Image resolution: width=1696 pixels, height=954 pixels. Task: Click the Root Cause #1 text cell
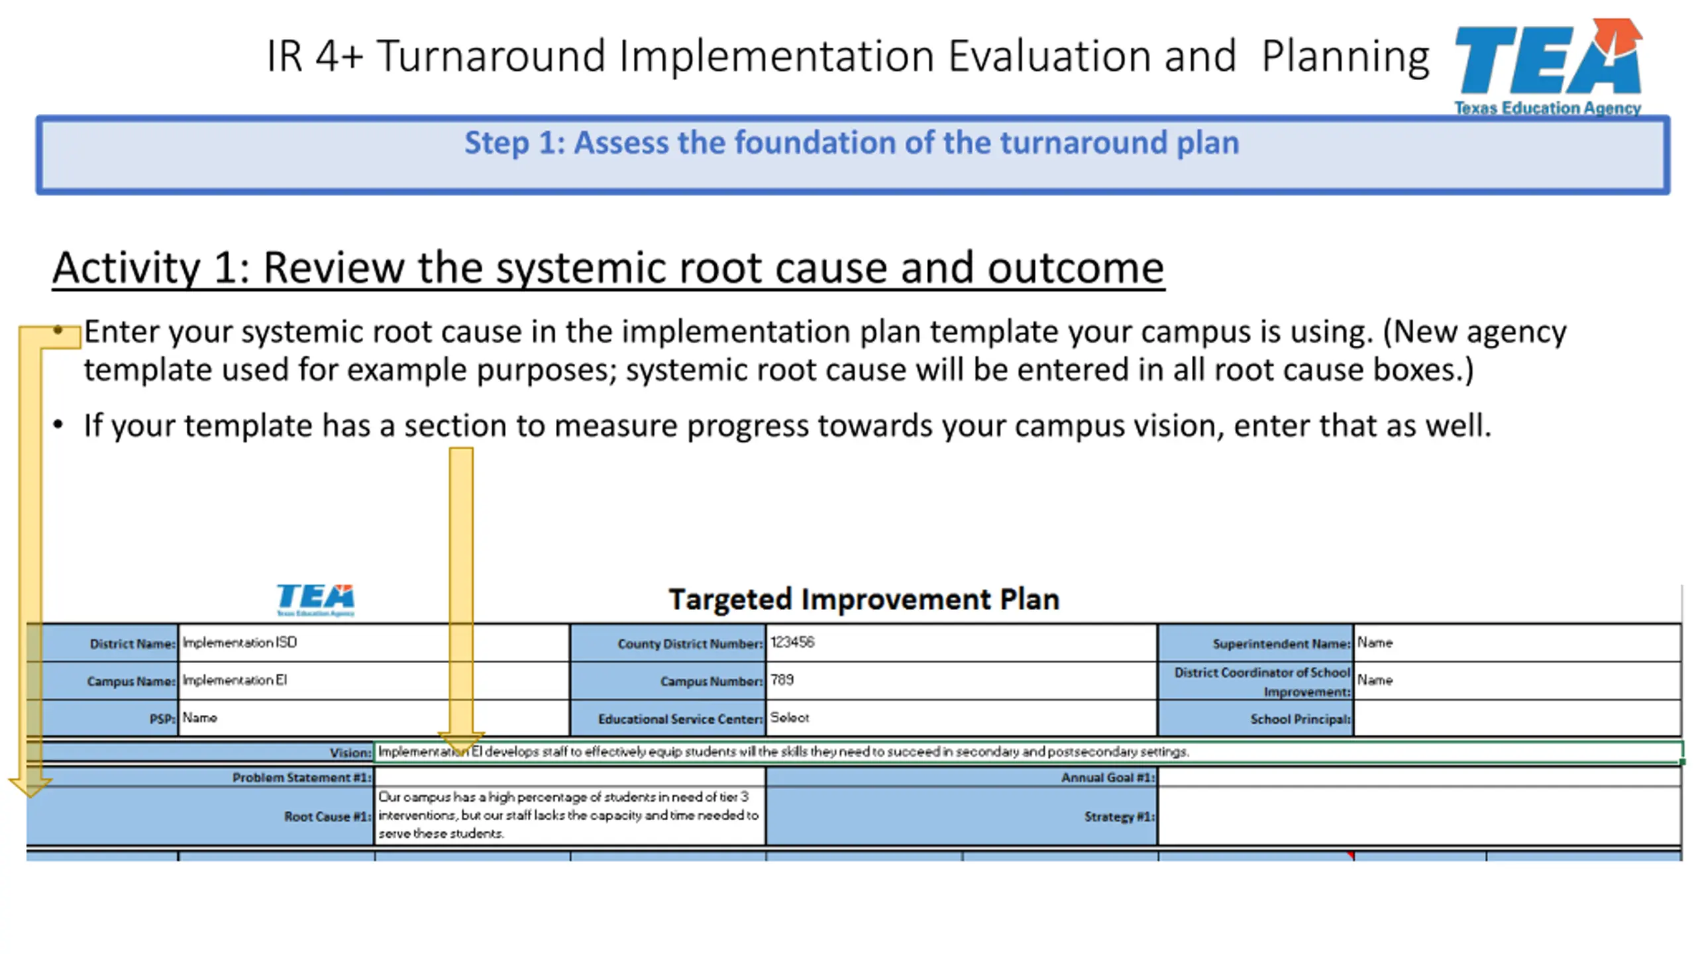point(570,816)
